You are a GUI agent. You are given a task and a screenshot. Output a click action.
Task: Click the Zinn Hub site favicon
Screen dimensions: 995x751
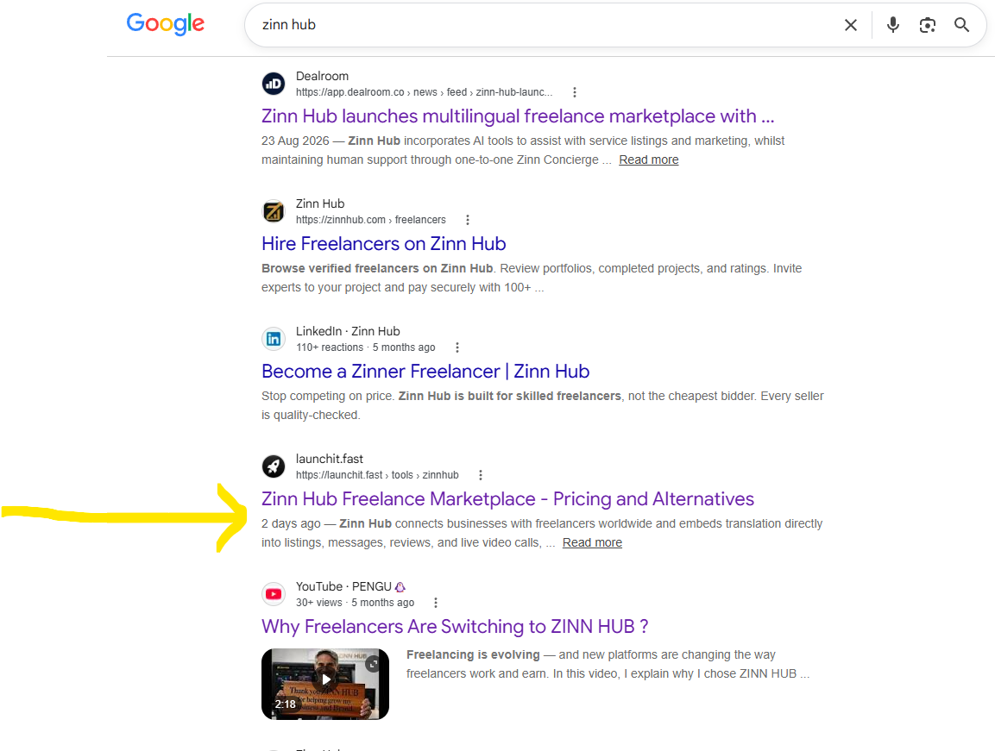(274, 211)
